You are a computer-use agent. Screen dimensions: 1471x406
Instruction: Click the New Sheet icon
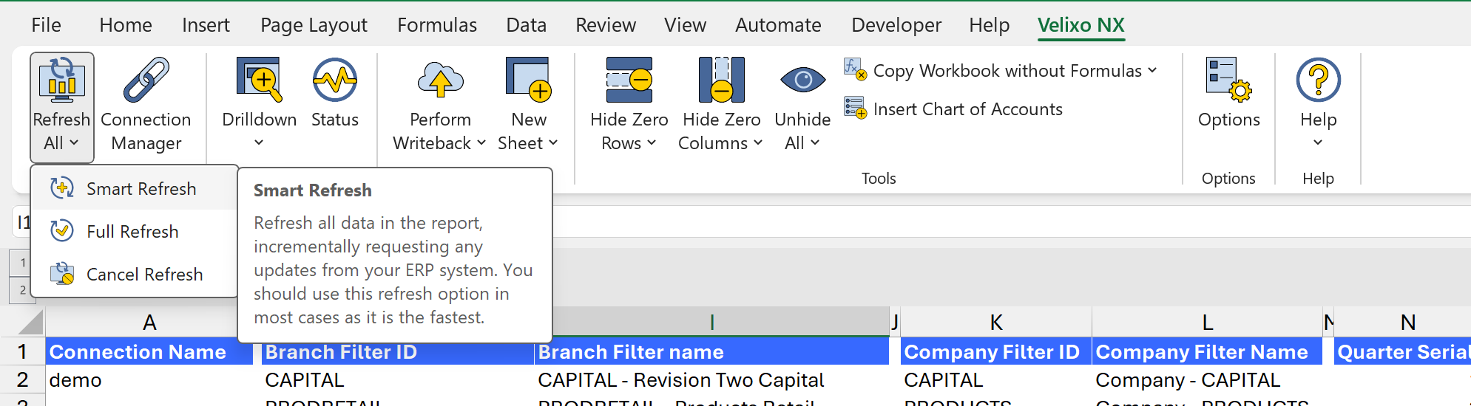(x=529, y=80)
